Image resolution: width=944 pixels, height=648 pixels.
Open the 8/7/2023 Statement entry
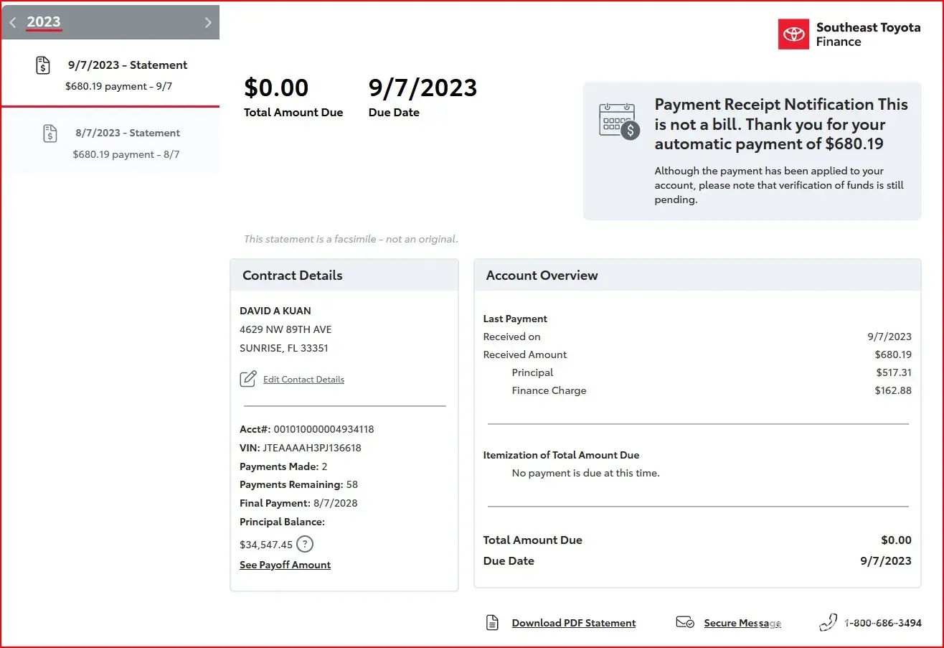coord(127,133)
